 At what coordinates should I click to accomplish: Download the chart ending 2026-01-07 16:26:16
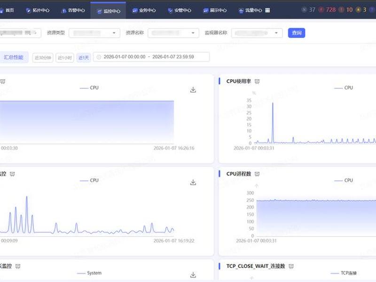(x=193, y=90)
